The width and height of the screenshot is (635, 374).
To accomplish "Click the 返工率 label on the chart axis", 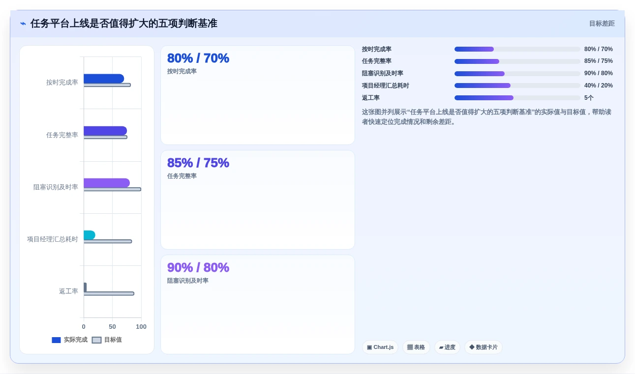I will coord(68,291).
